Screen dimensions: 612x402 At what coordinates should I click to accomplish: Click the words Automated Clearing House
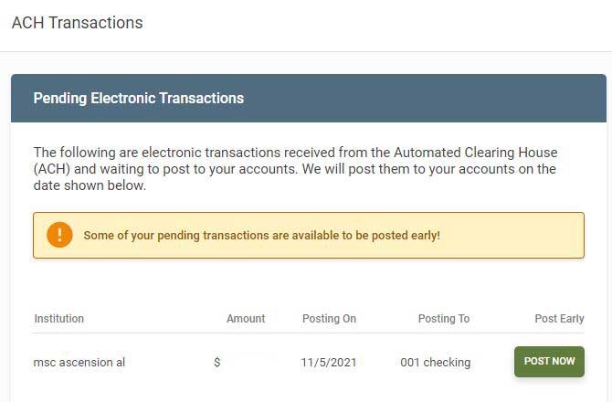[475, 153]
